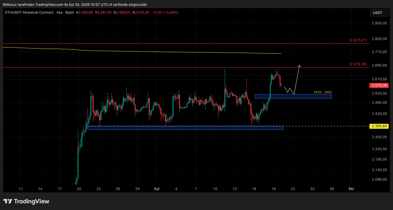Click date 10 on the time axis
This screenshot has height=210, width=393.
click(215, 189)
